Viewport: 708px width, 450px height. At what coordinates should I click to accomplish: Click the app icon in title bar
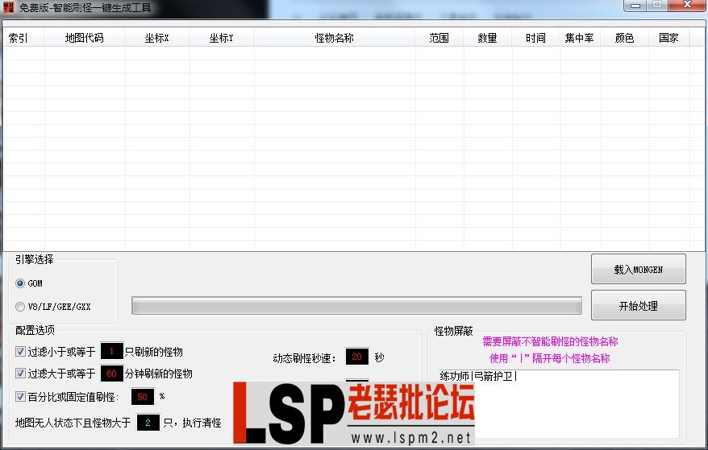click(8, 7)
